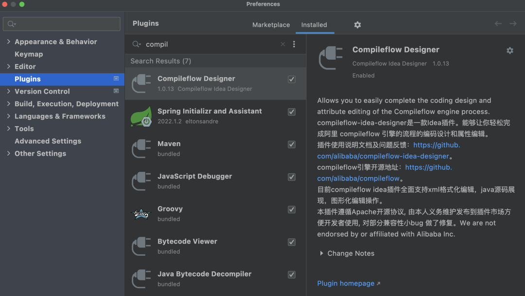This screenshot has height=296, width=525.
Task: Click the Maven plugin icon
Action: (141, 148)
